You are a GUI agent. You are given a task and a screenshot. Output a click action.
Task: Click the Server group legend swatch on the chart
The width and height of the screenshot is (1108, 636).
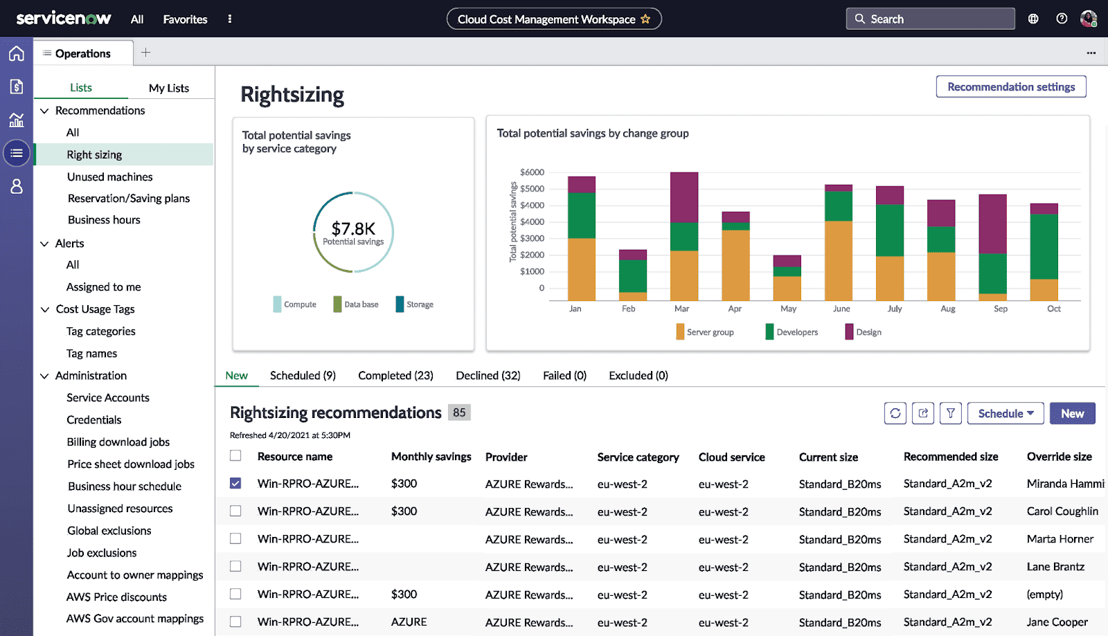point(681,331)
